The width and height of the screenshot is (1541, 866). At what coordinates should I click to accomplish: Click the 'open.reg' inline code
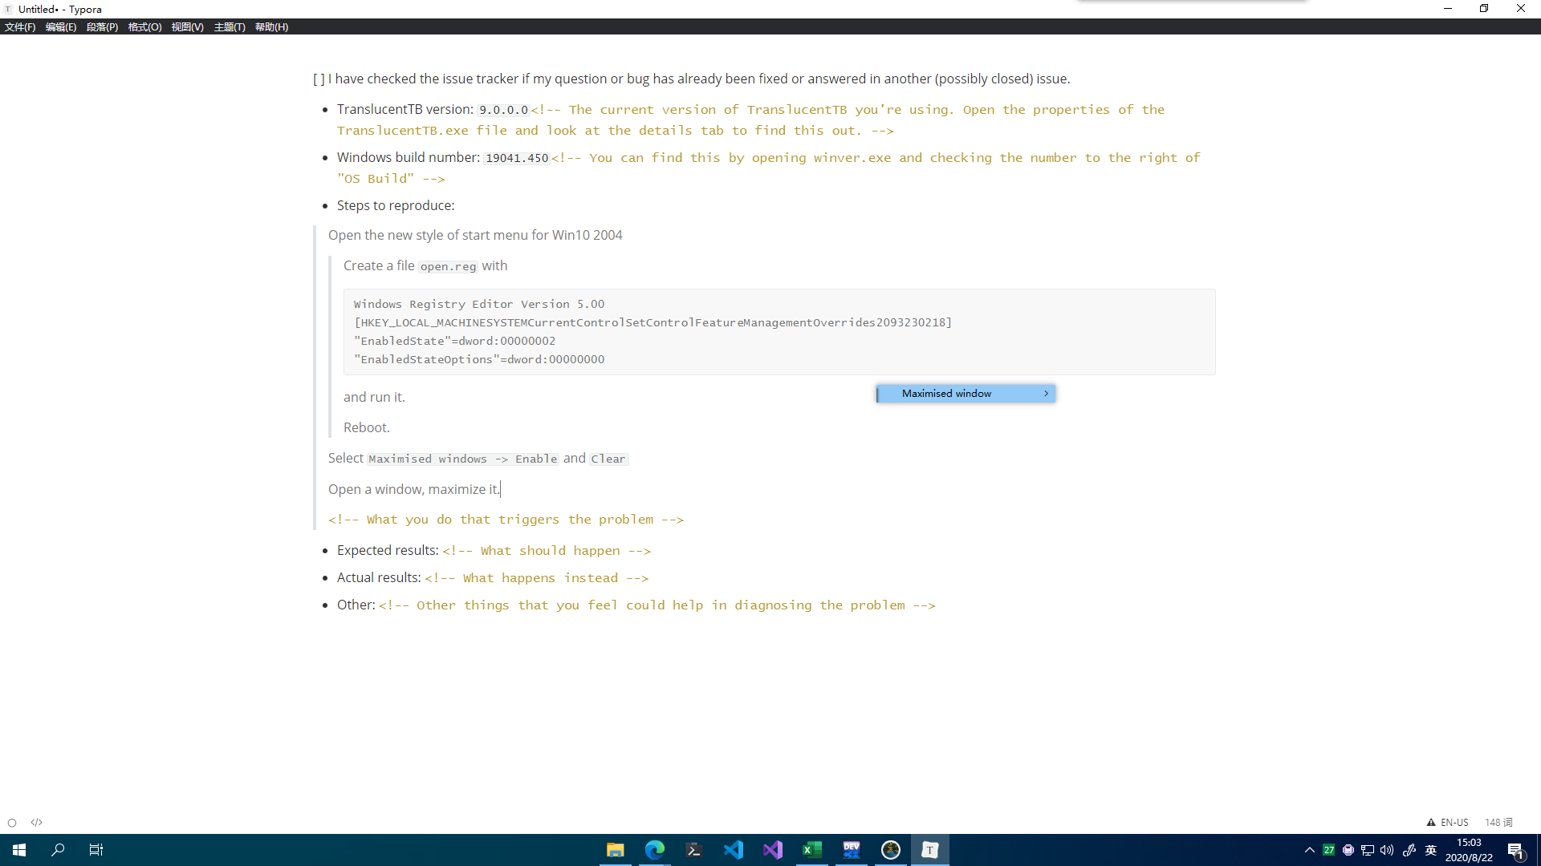click(448, 266)
